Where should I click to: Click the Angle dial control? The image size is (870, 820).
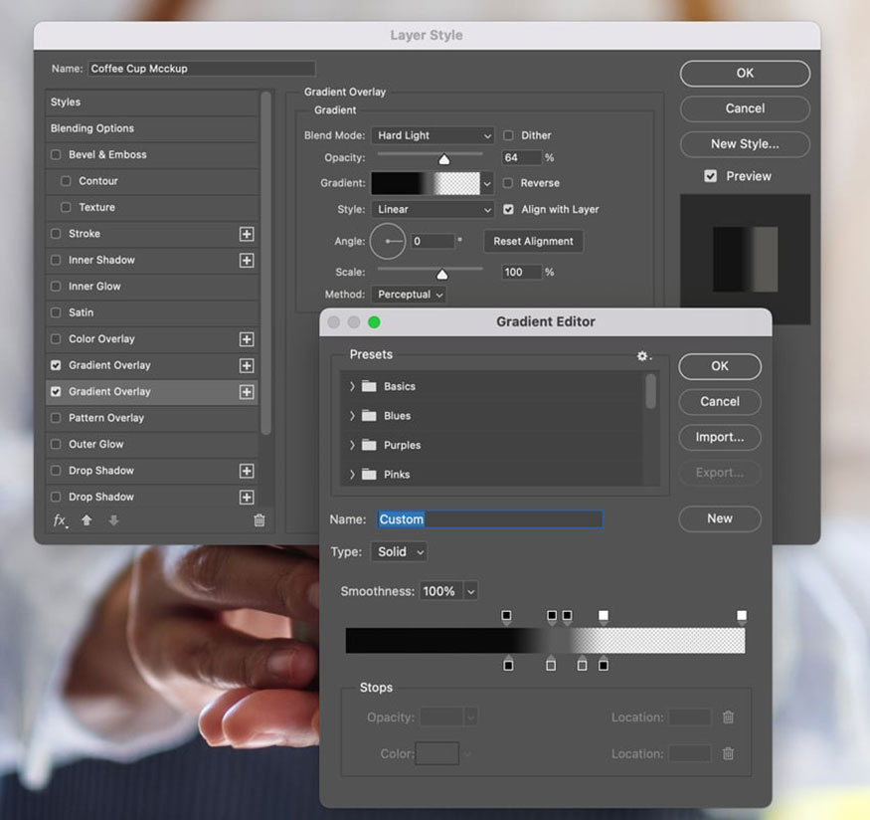click(388, 241)
